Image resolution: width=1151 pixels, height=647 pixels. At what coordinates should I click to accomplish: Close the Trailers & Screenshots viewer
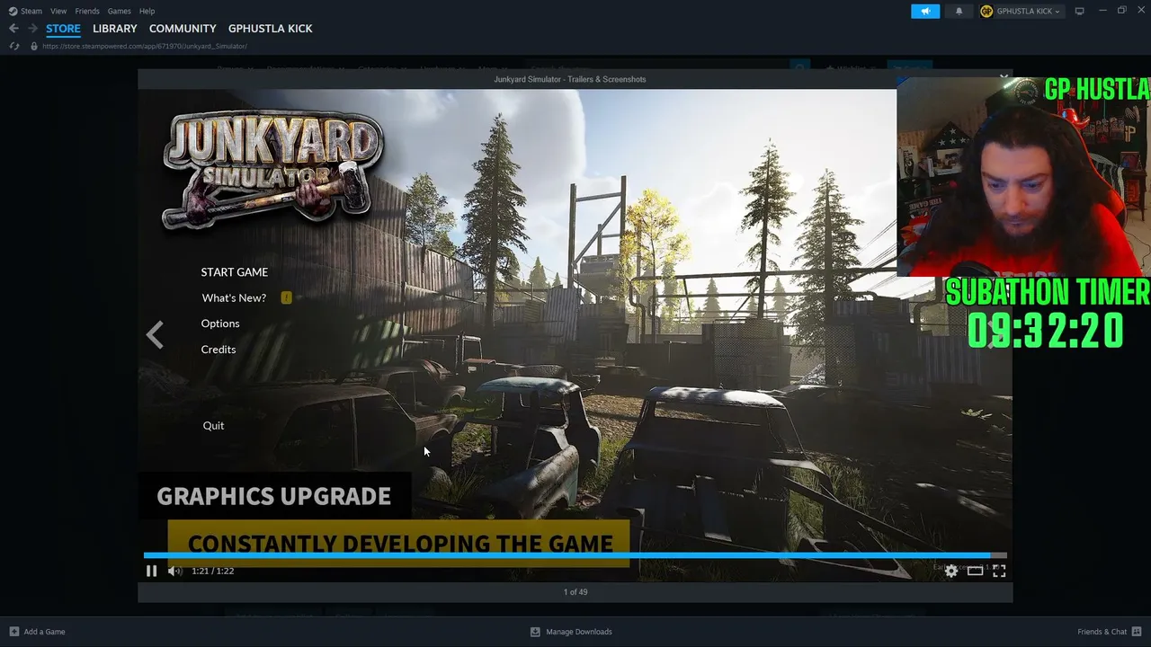tap(1004, 77)
